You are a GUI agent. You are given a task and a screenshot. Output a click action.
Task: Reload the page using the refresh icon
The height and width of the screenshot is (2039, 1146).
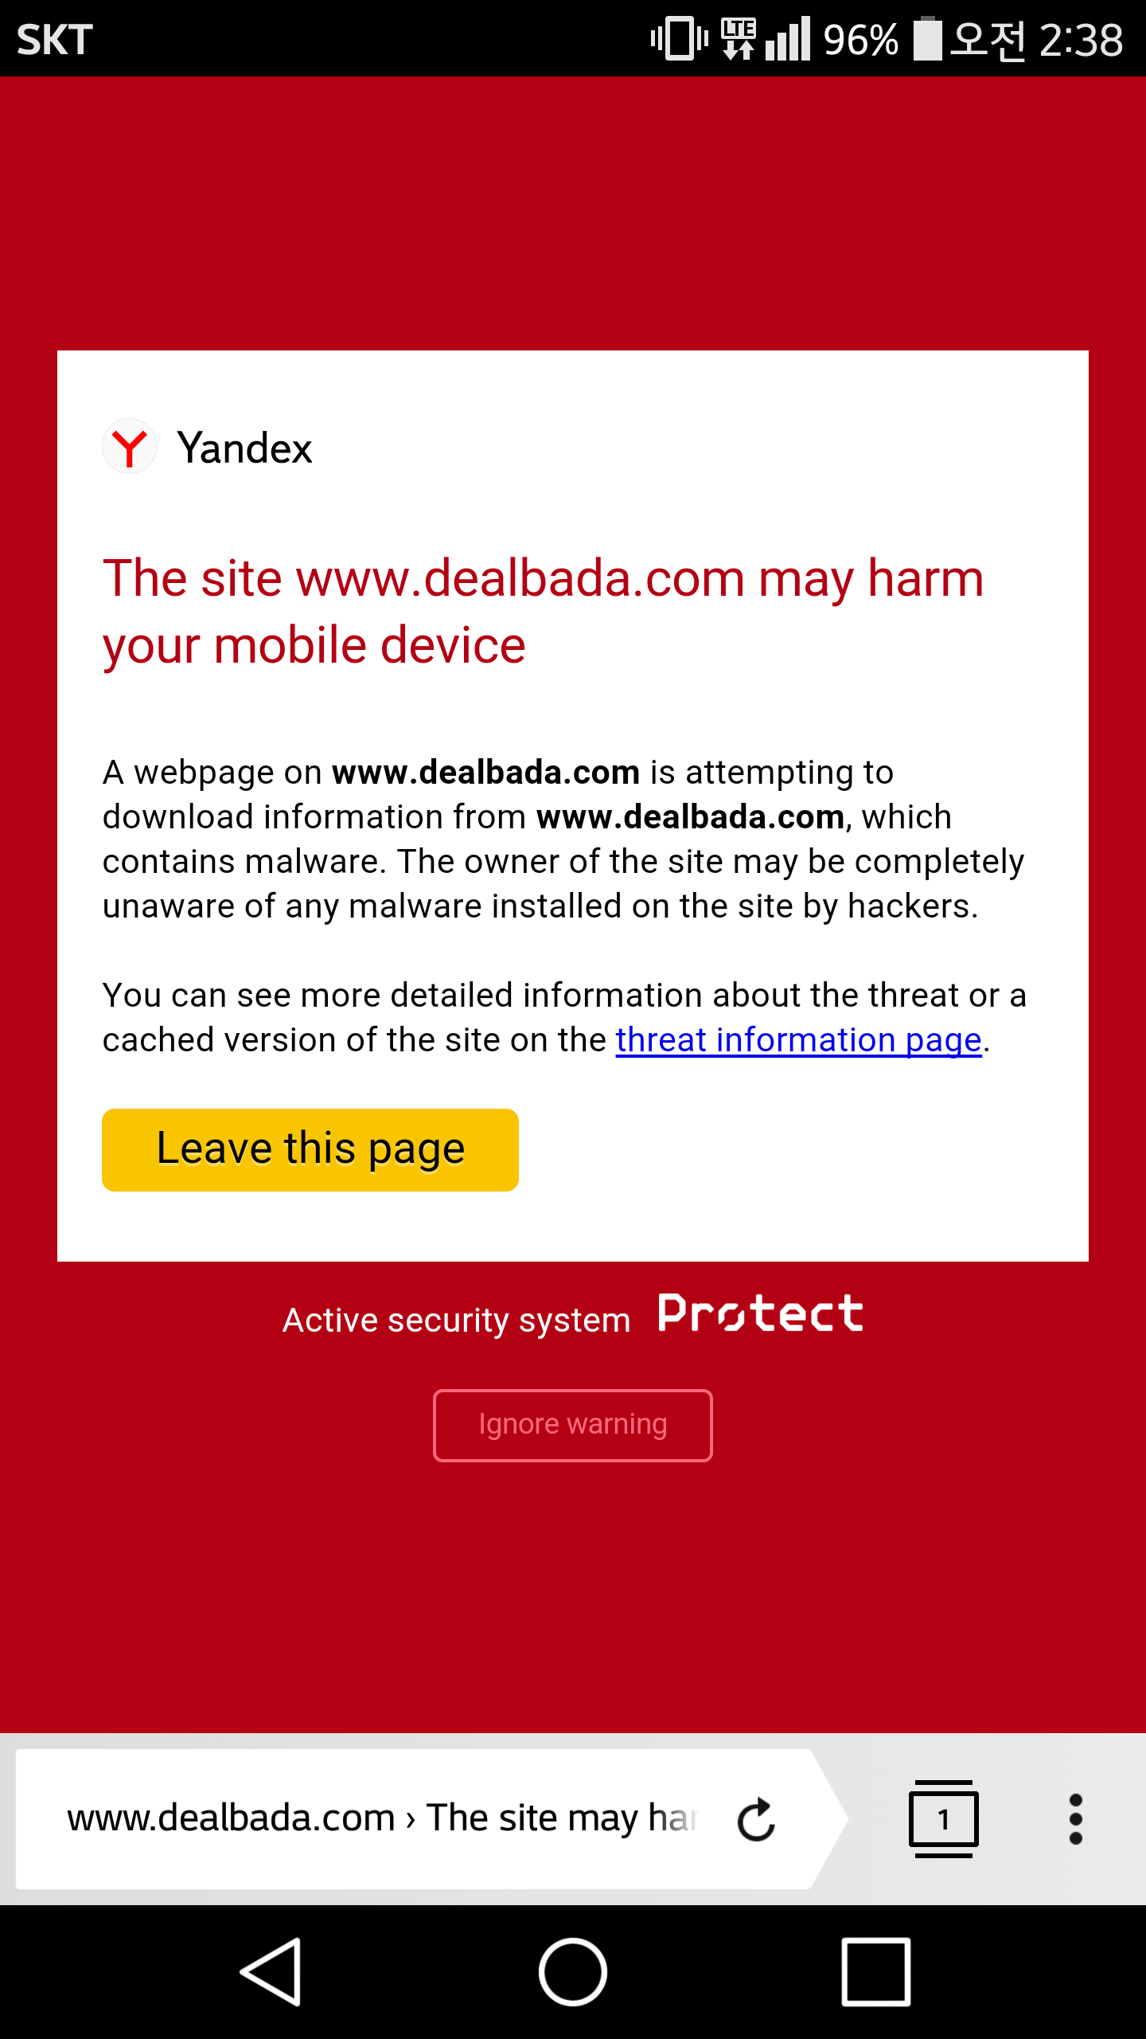[x=755, y=1819]
